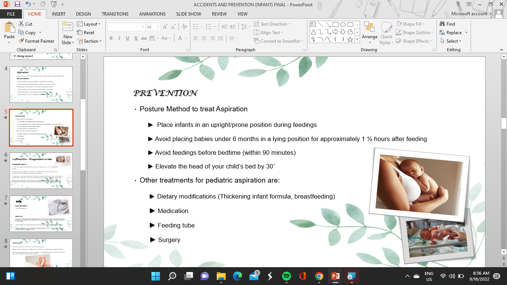The image size is (507, 285).
Task: Select slide 6 Suffocation thumbnail
Action: (x=41, y=171)
